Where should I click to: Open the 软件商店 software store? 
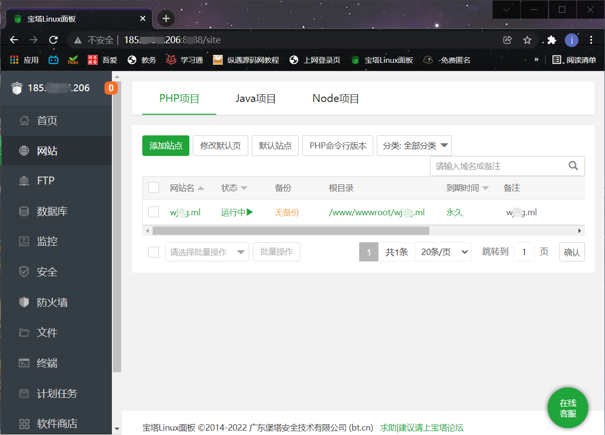(x=56, y=423)
